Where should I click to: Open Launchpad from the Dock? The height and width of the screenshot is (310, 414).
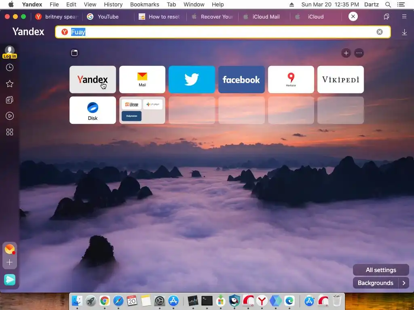[91, 300]
